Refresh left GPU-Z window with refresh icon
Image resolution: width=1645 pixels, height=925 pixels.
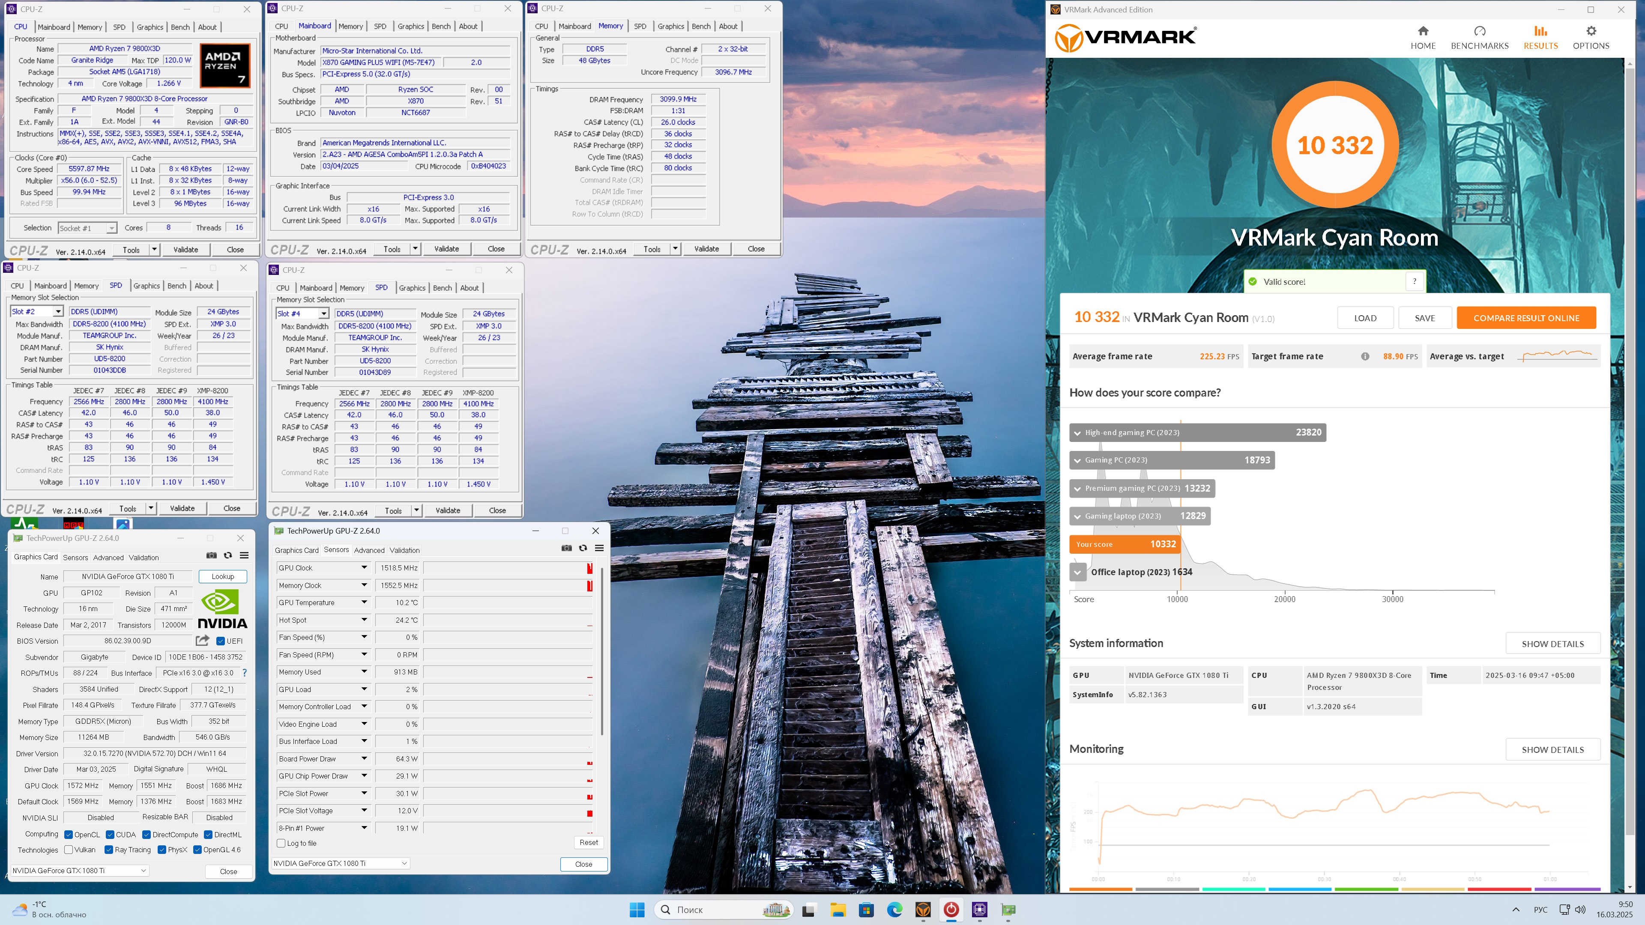[228, 555]
